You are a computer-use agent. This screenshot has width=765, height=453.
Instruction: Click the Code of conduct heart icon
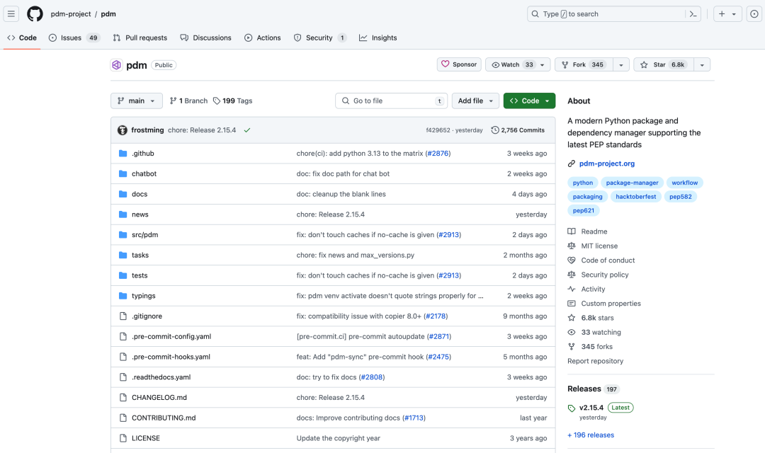(x=572, y=260)
